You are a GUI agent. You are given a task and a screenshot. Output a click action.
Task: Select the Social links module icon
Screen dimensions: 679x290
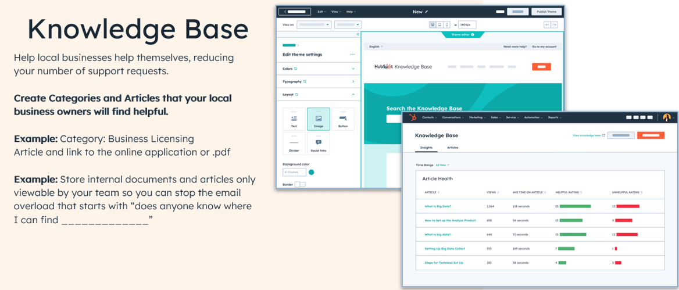[319, 143]
